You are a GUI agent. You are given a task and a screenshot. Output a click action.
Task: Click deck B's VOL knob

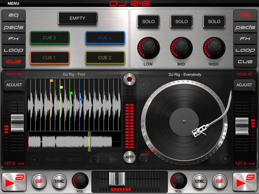179,181
